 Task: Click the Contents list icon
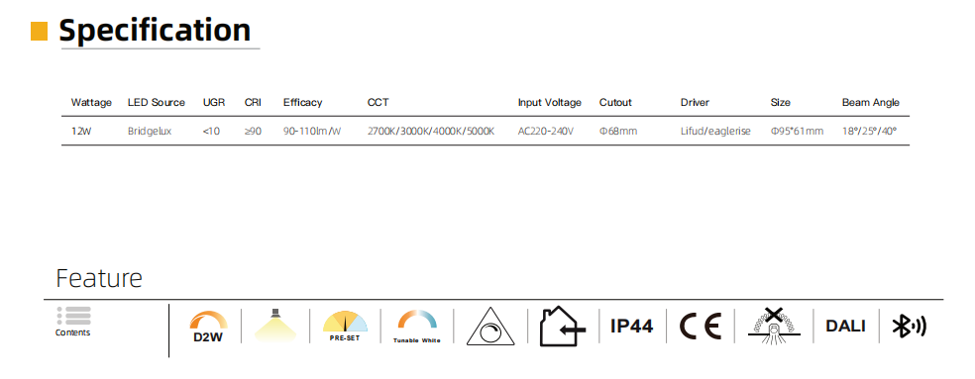click(x=74, y=316)
